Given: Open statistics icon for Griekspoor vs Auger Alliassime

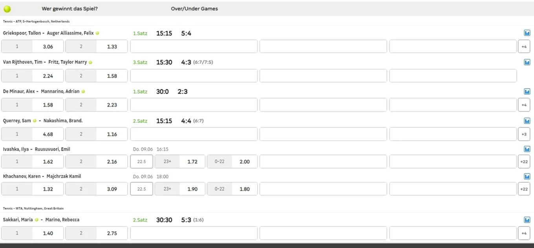Looking at the screenshot, I should click(x=527, y=33).
